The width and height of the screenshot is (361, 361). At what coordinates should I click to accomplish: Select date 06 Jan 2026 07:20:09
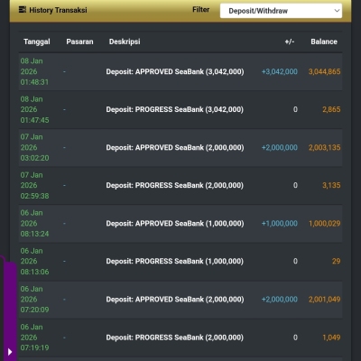pos(34,300)
